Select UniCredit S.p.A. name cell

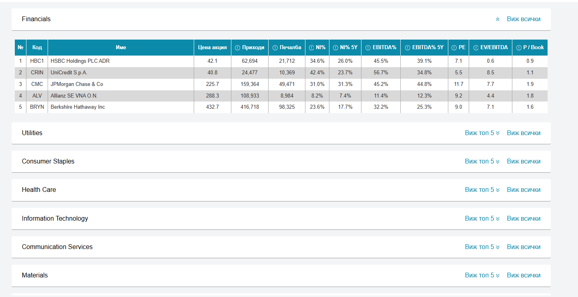coord(121,73)
